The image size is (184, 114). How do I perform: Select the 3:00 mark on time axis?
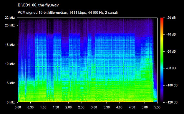click(94, 107)
